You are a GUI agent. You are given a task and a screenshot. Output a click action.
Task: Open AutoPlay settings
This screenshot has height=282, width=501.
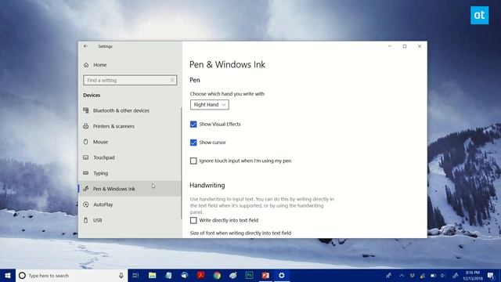[129, 204]
